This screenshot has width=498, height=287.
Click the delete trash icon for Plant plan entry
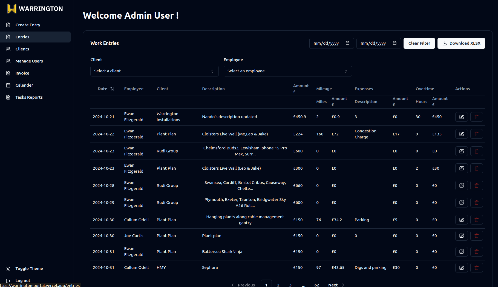[476, 235]
